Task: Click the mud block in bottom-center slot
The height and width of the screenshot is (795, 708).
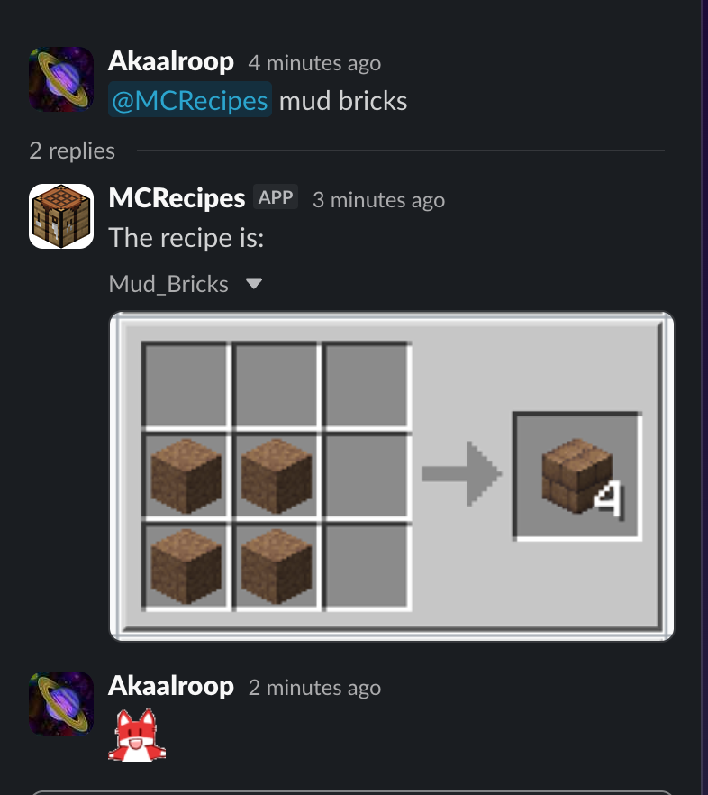Action: pos(277,566)
